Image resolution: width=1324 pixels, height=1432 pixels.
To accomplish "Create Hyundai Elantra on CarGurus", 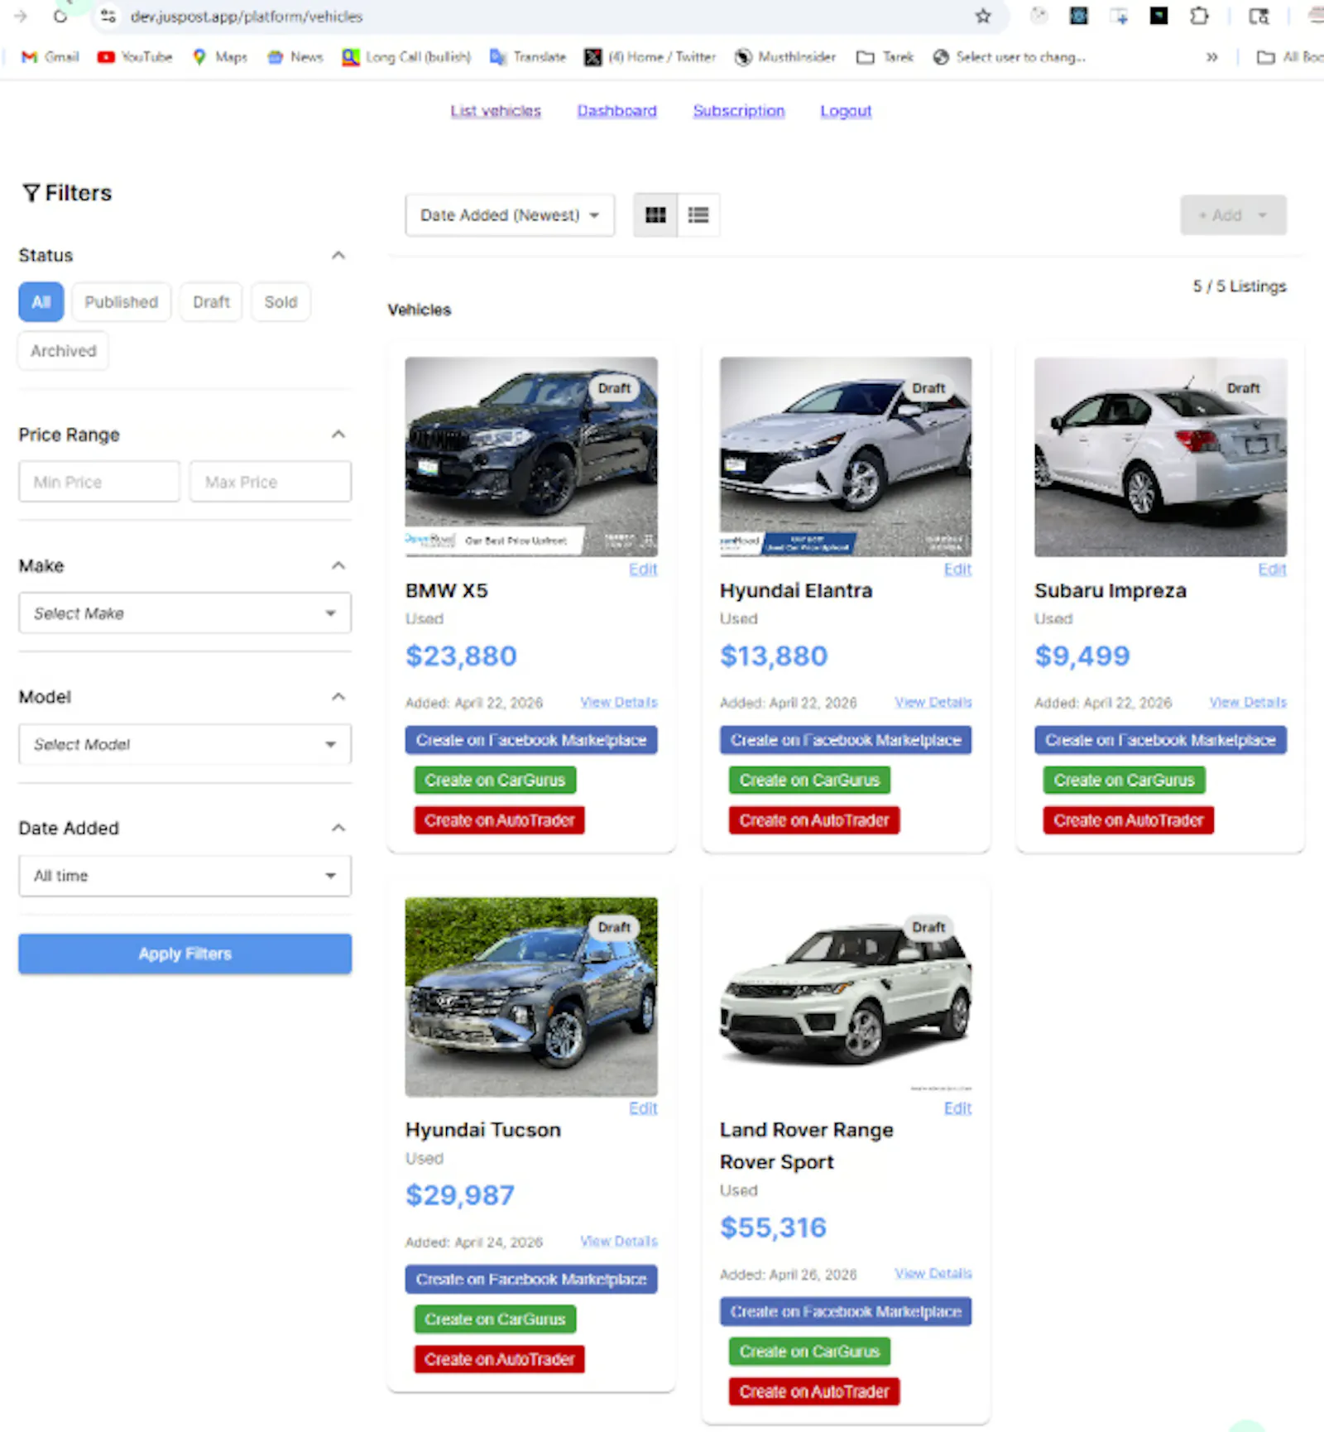I will coord(809,780).
